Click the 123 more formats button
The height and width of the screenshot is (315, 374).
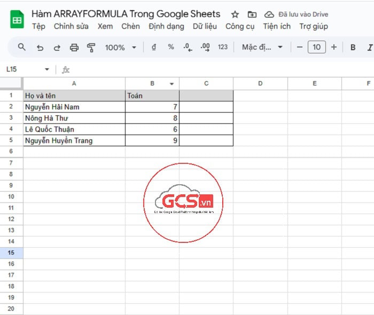coord(223,47)
